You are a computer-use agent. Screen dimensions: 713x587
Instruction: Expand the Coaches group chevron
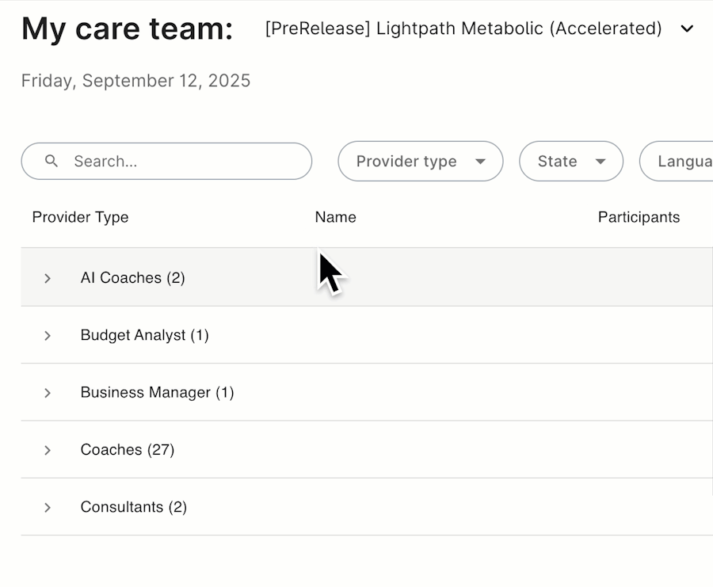48,450
